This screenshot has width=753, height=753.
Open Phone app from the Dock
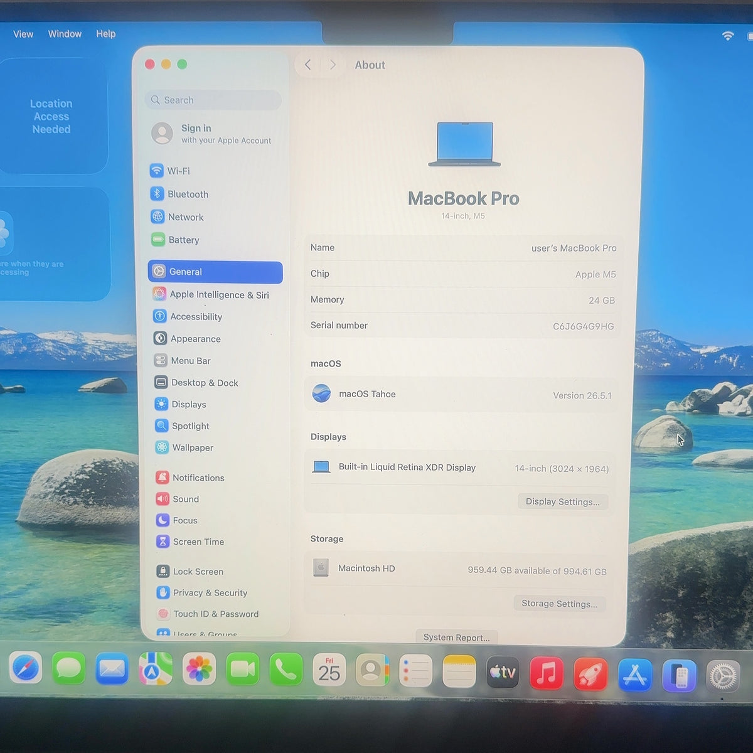coord(286,670)
